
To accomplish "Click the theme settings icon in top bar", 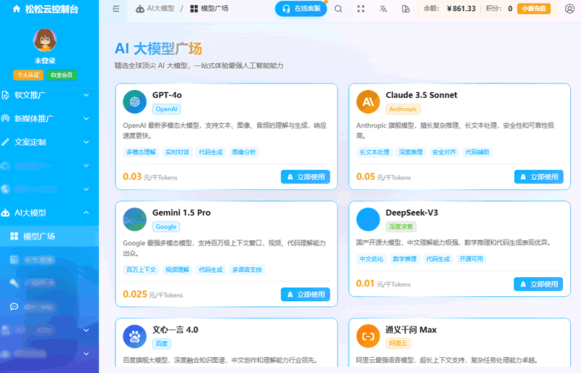I will 406,9.
